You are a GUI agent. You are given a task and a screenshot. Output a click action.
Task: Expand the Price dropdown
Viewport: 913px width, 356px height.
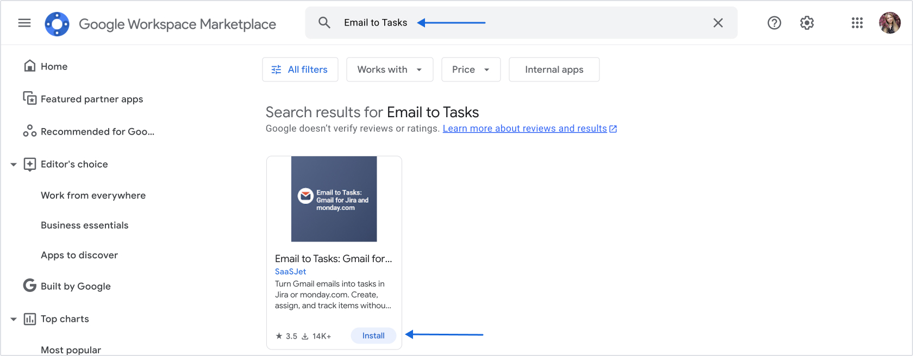(x=471, y=69)
